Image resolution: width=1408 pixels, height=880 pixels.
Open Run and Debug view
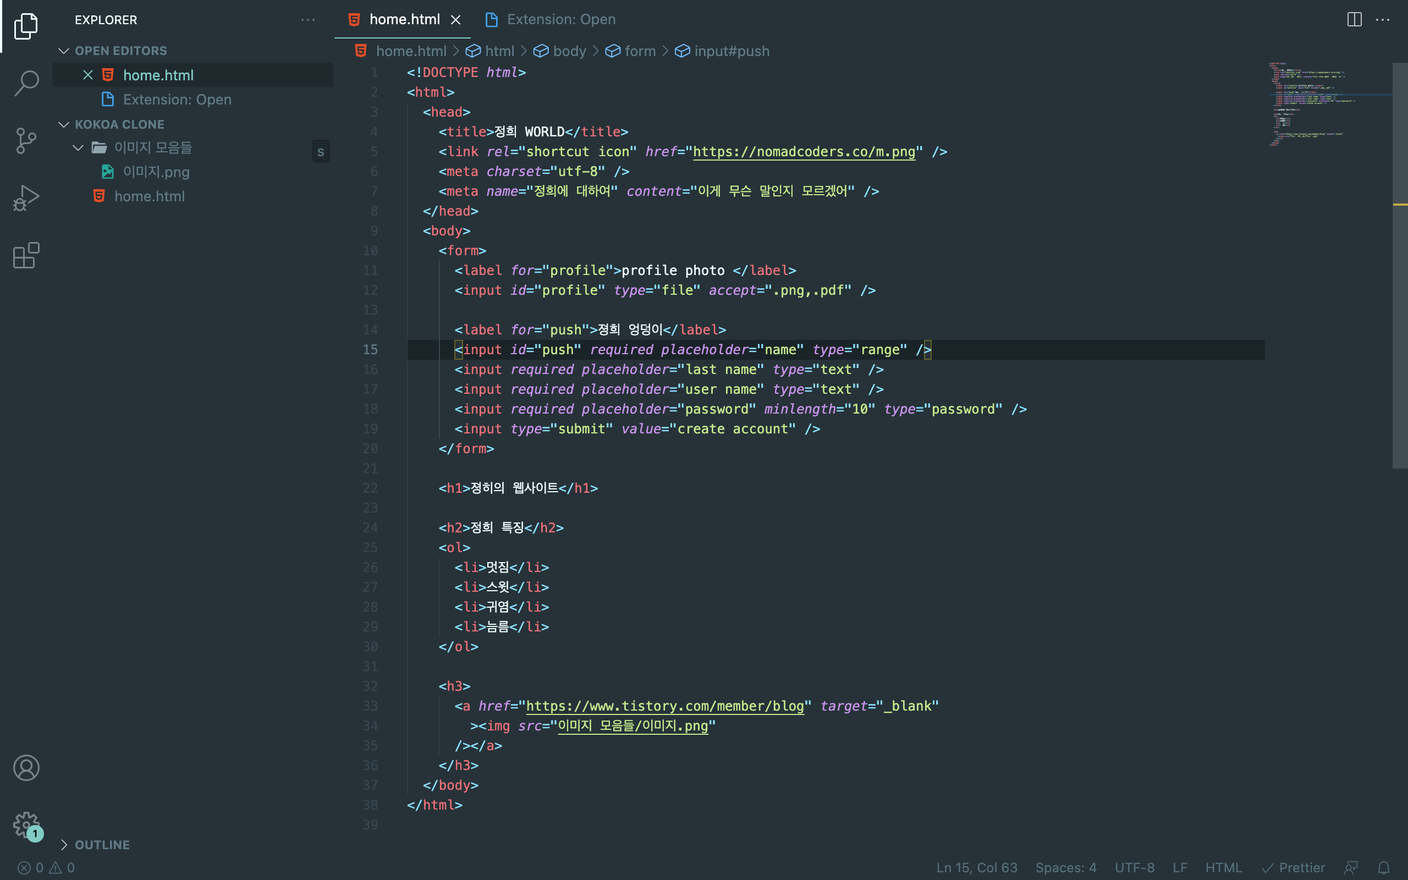click(x=26, y=198)
